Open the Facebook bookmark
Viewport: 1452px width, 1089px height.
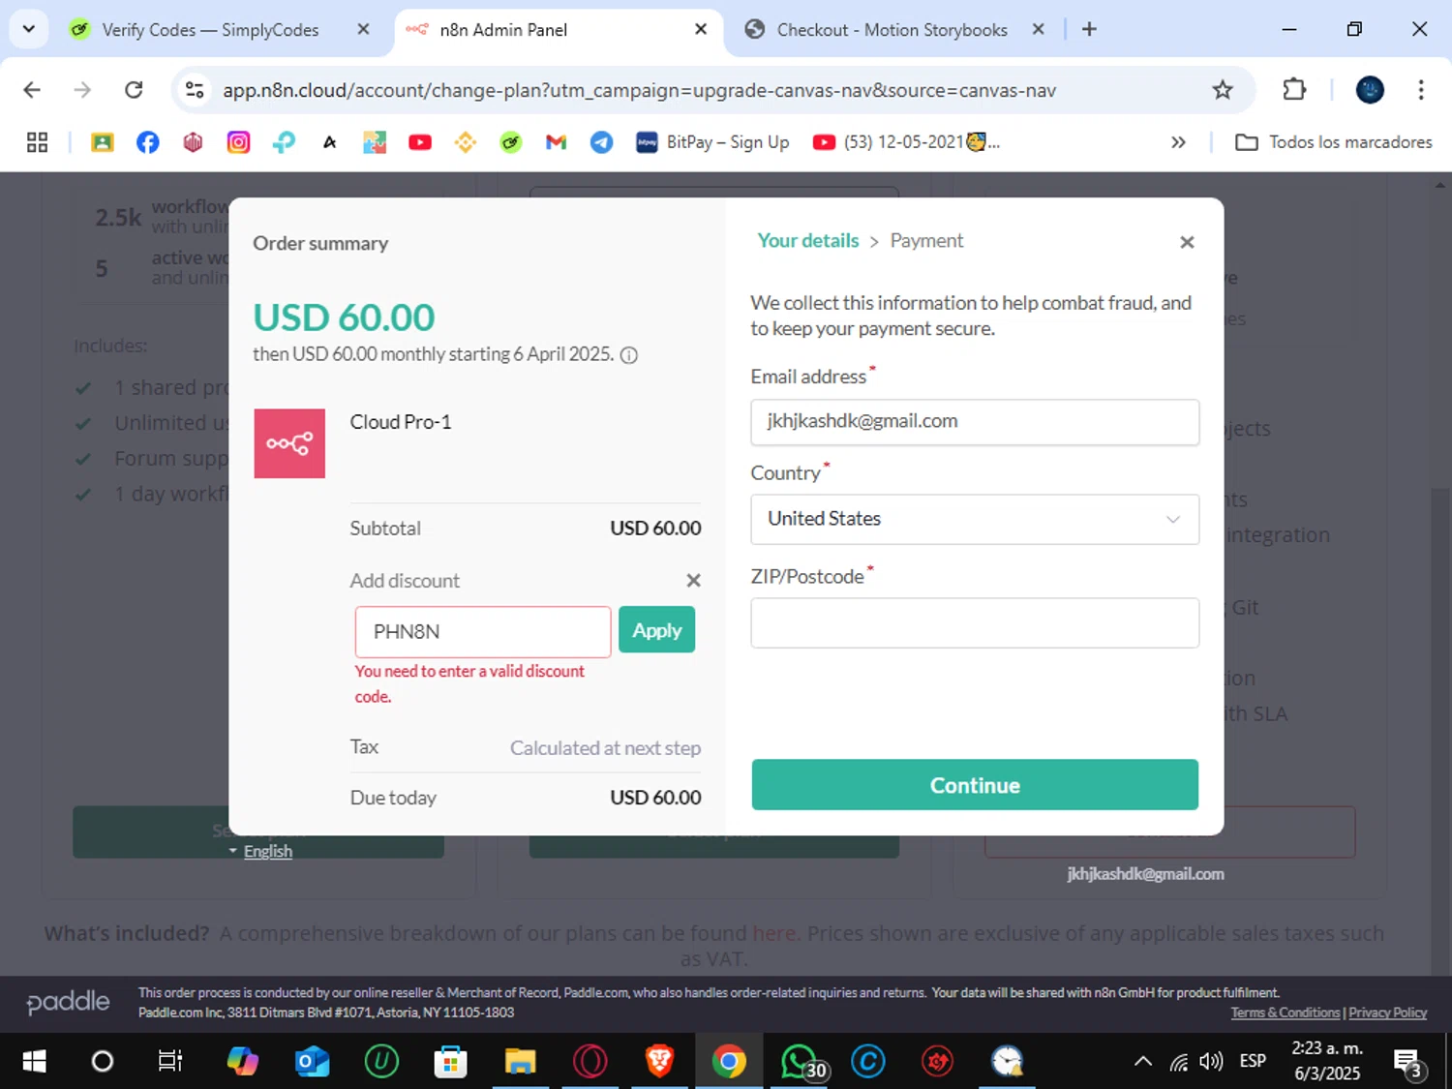point(147,142)
